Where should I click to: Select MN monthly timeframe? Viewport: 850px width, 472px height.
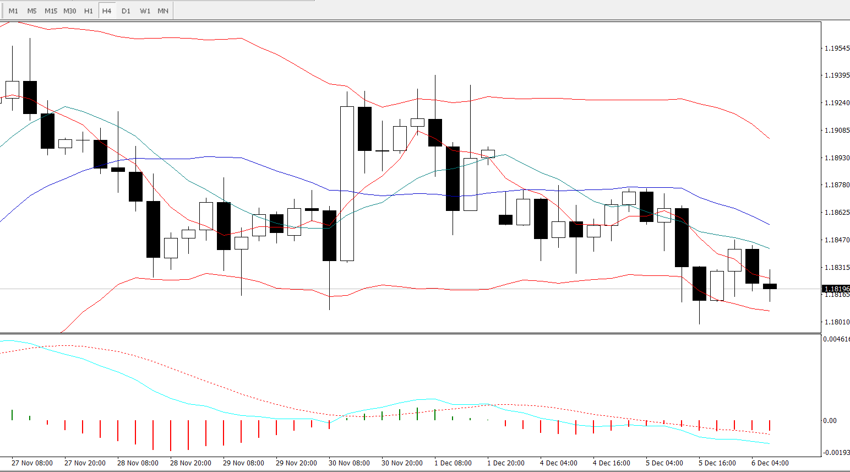point(163,11)
